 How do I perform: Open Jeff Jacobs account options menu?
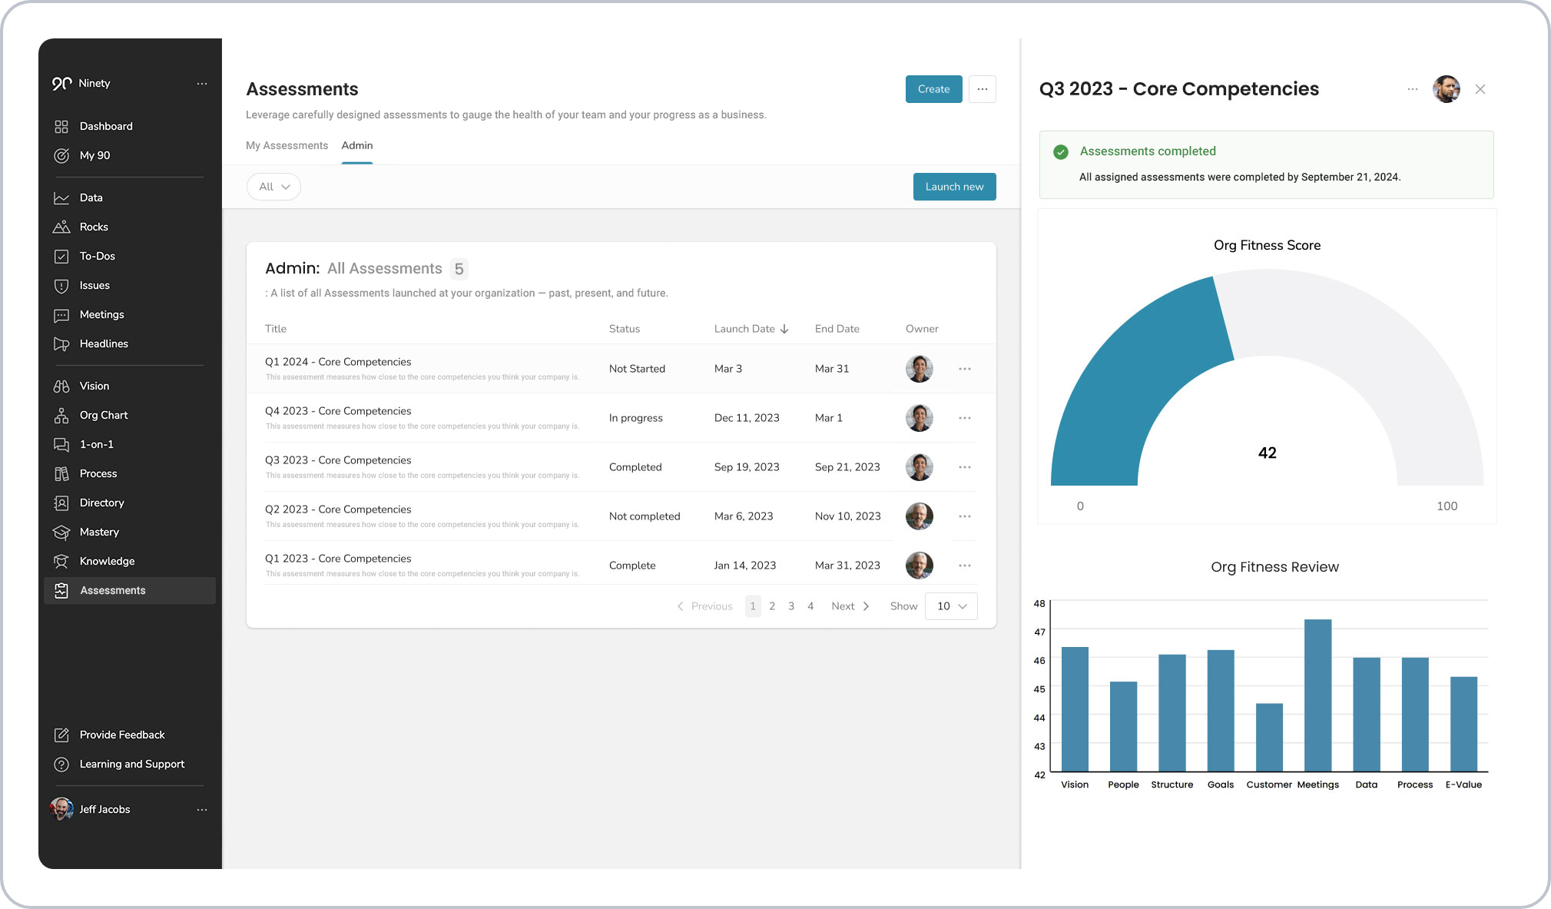click(x=202, y=809)
